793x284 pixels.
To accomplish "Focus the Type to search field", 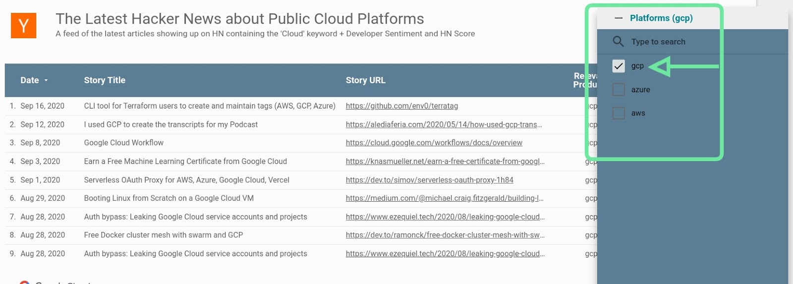I will coord(658,42).
